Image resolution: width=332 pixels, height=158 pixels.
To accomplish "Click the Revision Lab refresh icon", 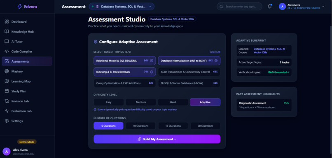I will pyautogui.click(x=7, y=101).
